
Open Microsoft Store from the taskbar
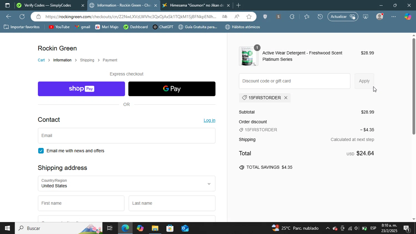tap(170, 228)
